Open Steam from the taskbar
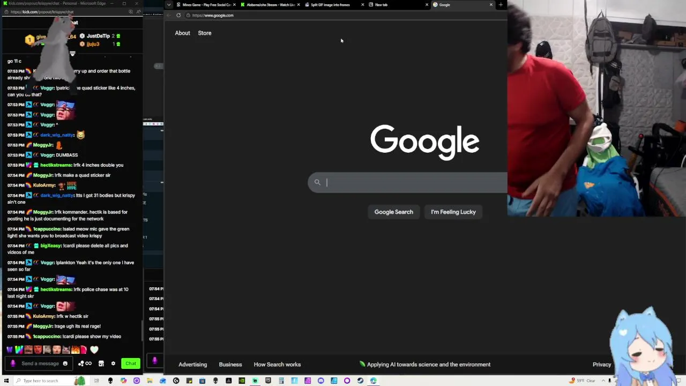Screen dimensions: 686x386 (x=360, y=381)
